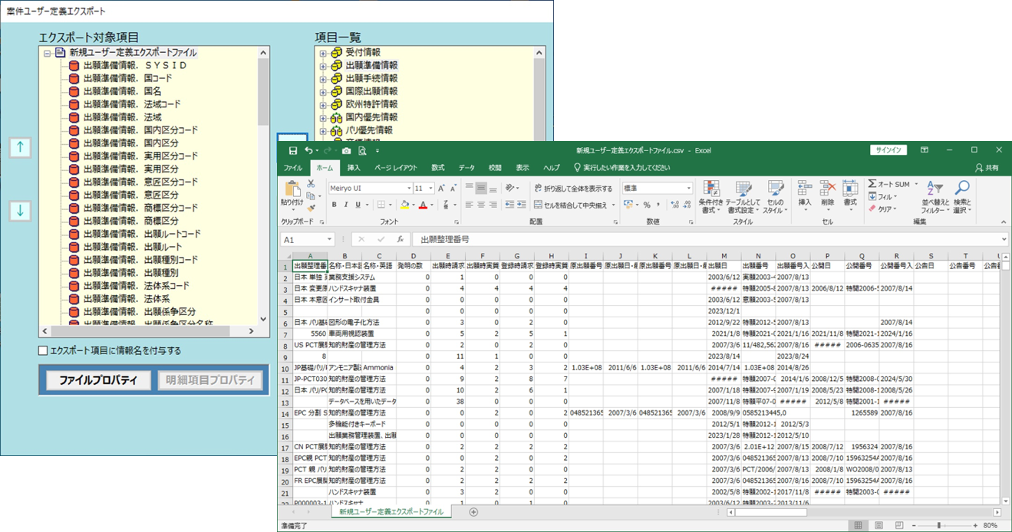
Task: Click the Excel zoom slider handle
Action: pos(939,525)
